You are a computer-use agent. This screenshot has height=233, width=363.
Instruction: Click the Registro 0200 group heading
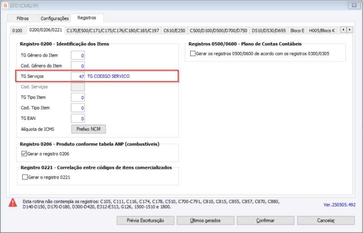tap(64, 44)
